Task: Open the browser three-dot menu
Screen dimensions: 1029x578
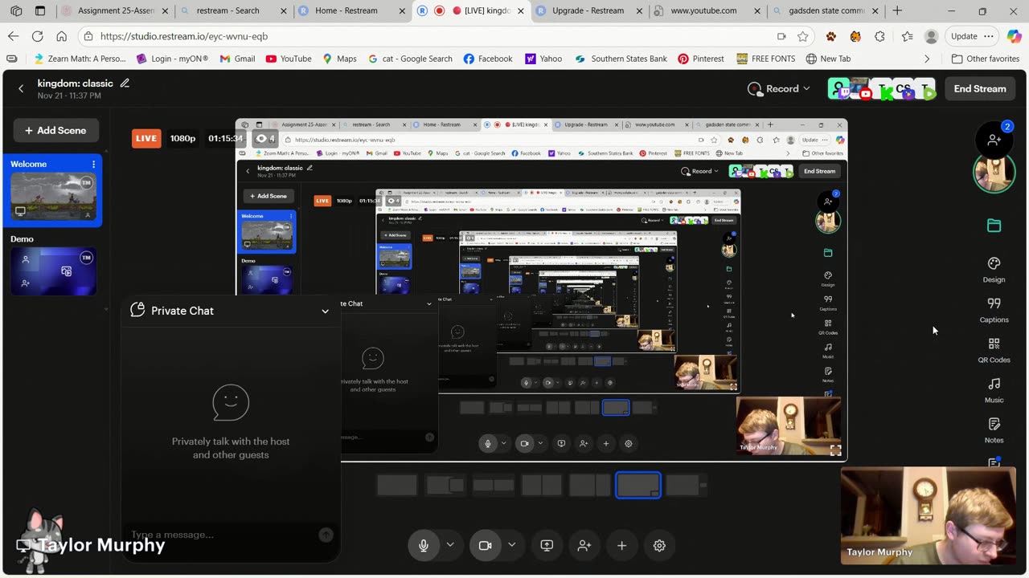Action: (989, 36)
